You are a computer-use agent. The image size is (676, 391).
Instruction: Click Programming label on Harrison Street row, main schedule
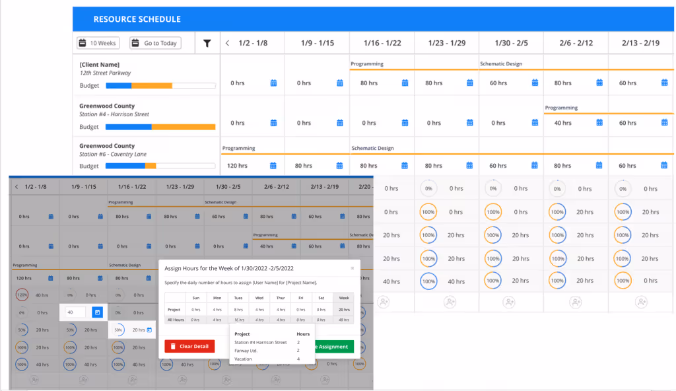click(x=561, y=108)
